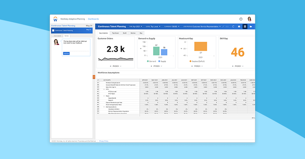Click the pencil Edit icon

[x=223, y=26]
